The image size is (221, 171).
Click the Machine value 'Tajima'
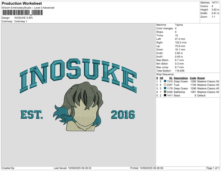pos(179,25)
